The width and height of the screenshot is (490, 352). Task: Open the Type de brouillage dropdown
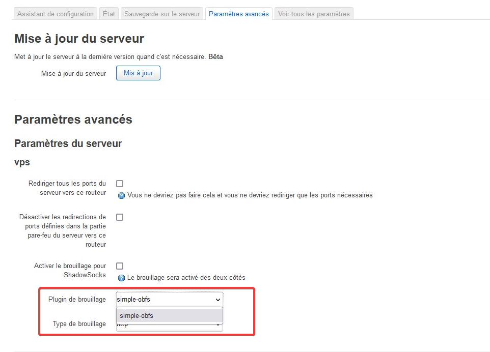(x=170, y=327)
